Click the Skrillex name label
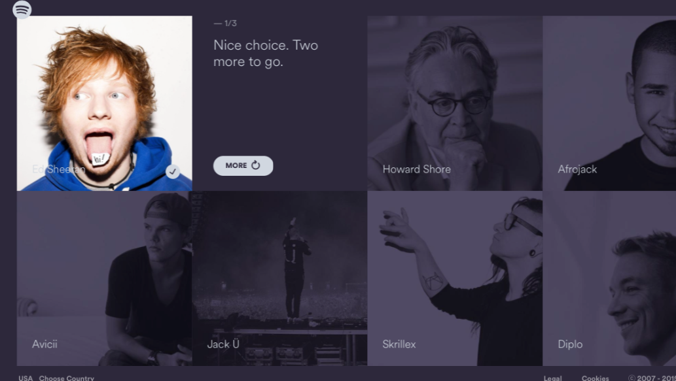Screen dimensions: 676x381 click(399, 344)
